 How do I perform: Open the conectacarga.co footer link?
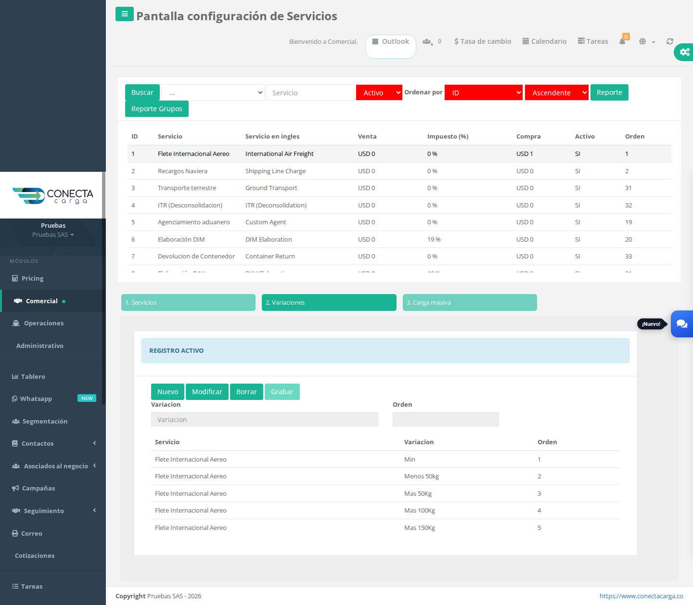(x=642, y=596)
